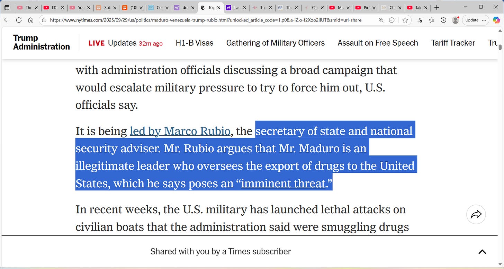The image size is (504, 269).
Task: Open the tab actions menu icon
Action: pos(7,7)
